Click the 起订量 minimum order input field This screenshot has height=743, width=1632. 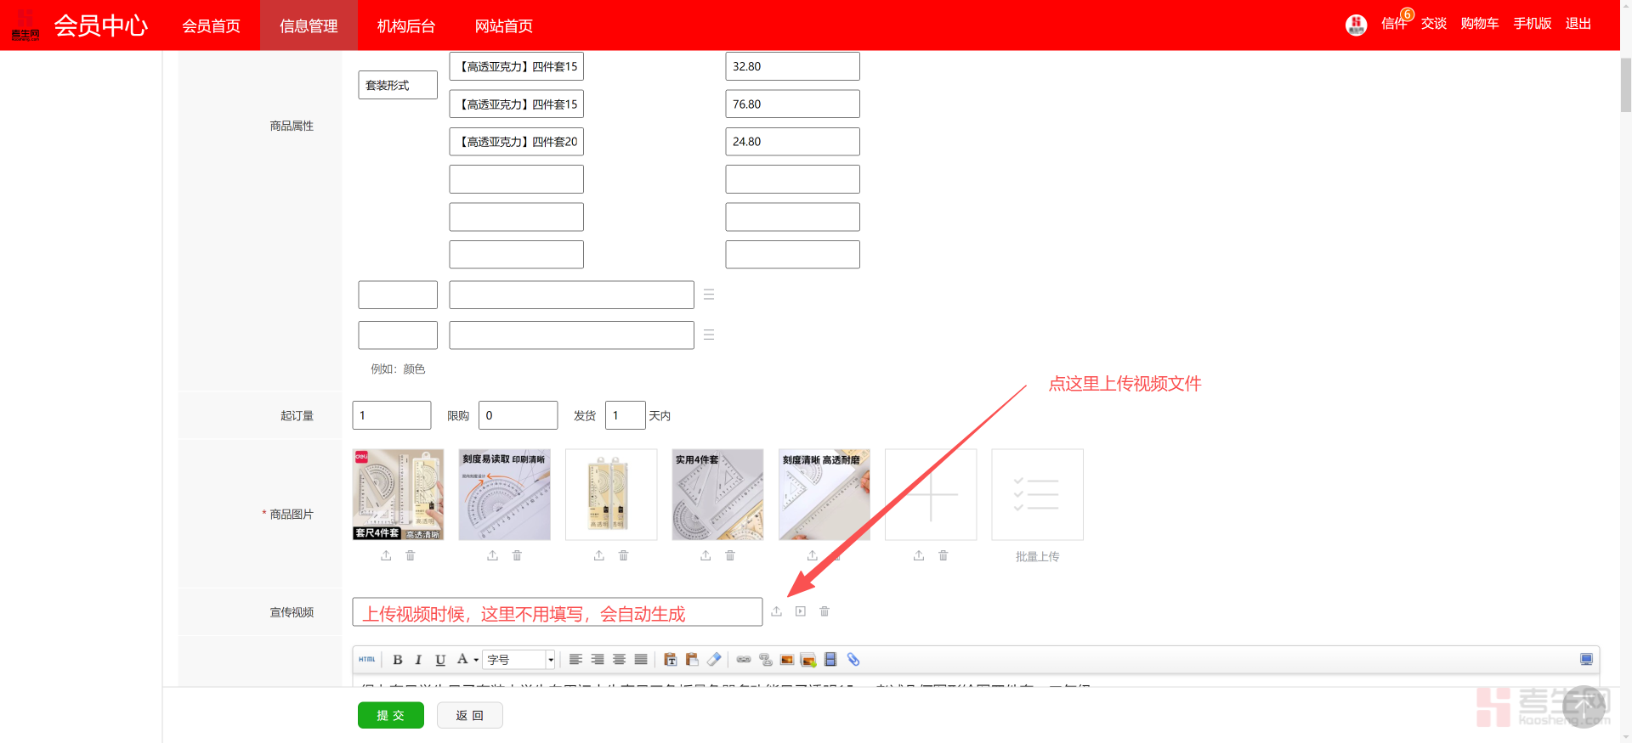pyautogui.click(x=391, y=415)
